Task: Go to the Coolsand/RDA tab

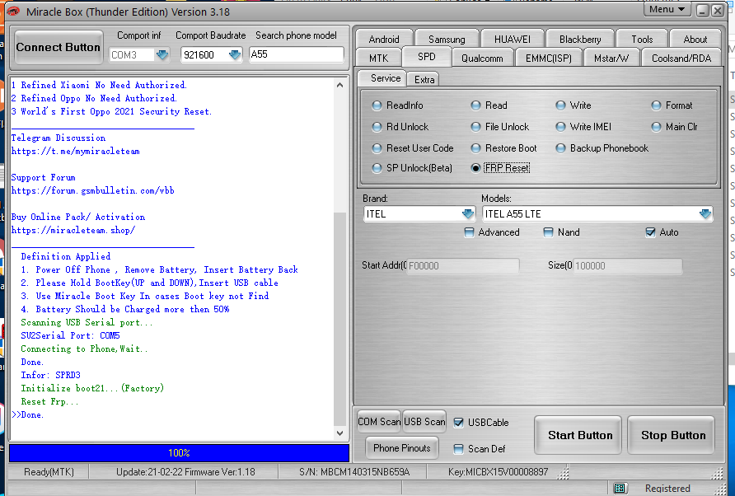Action: pyautogui.click(x=681, y=58)
